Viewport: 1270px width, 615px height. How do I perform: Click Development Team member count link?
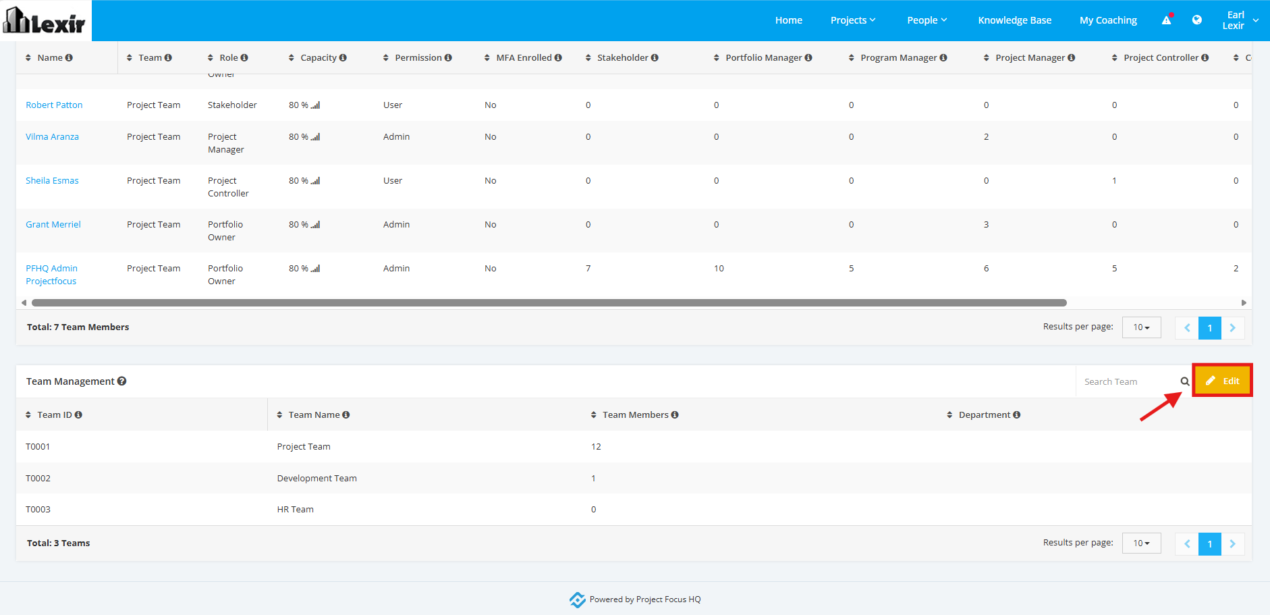coord(594,479)
